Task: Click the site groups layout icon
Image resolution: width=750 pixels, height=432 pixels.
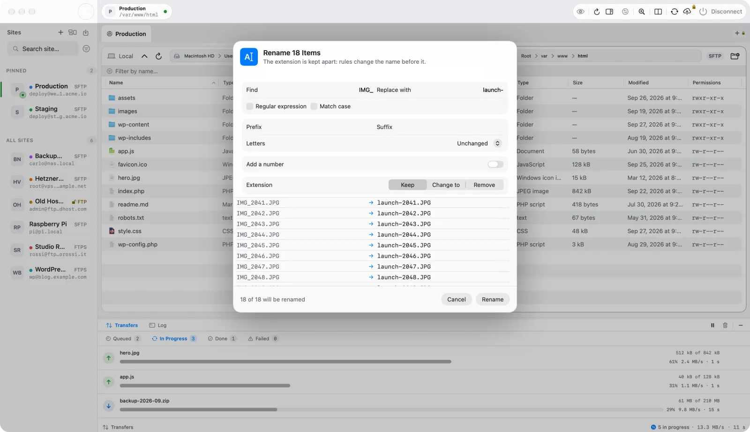Action: [73, 32]
